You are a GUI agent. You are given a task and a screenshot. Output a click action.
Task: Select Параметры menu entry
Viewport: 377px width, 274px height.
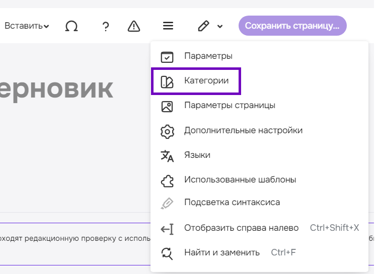click(x=208, y=56)
